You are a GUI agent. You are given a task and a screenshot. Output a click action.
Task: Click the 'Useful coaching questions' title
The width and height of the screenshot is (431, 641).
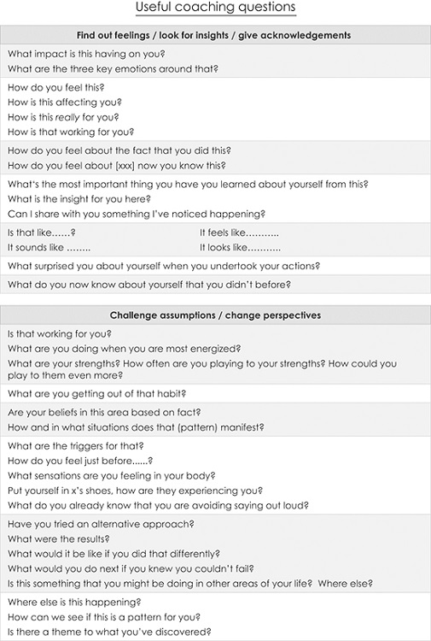(215, 8)
